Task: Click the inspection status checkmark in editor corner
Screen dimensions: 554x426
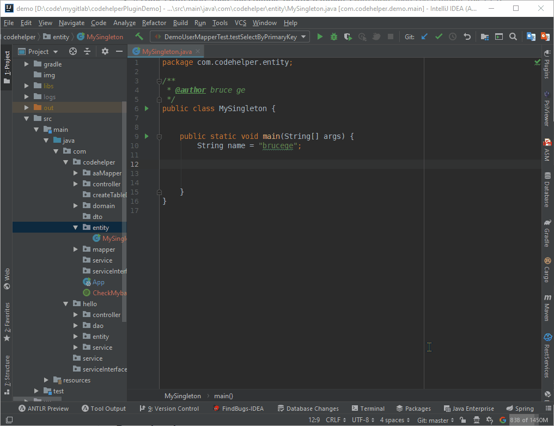Action: [x=538, y=63]
